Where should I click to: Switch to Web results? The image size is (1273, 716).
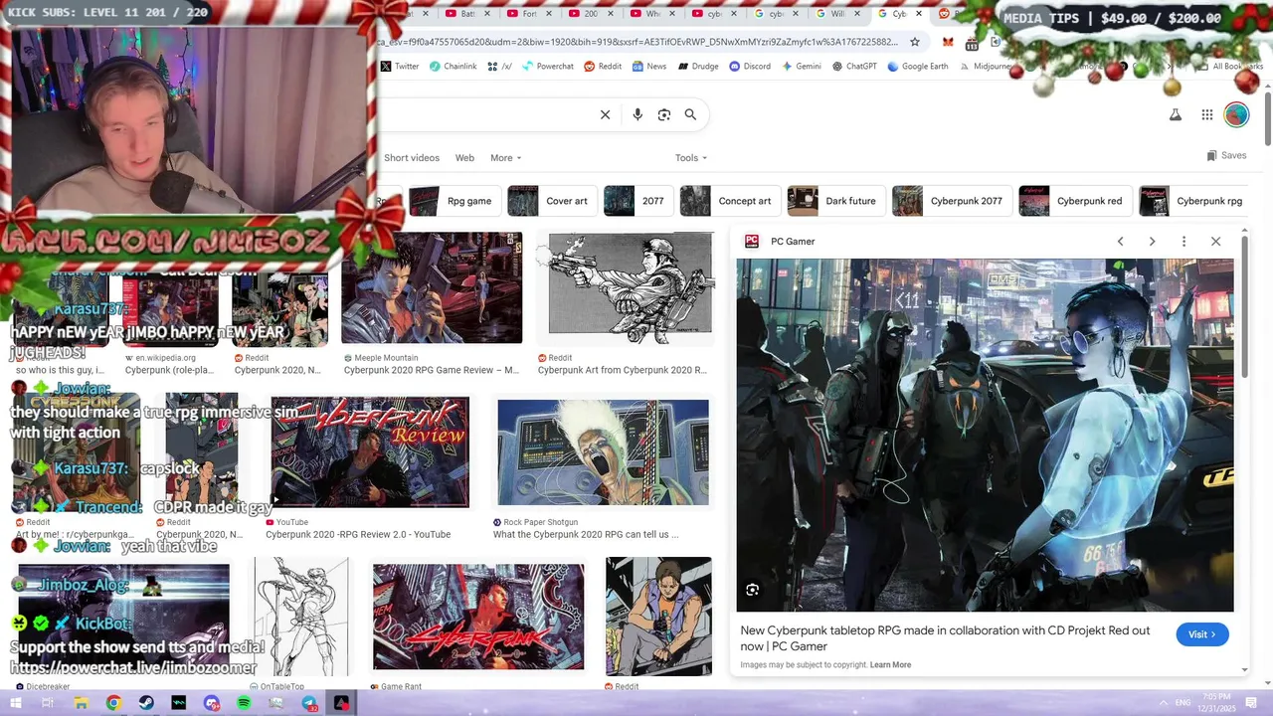(x=464, y=158)
